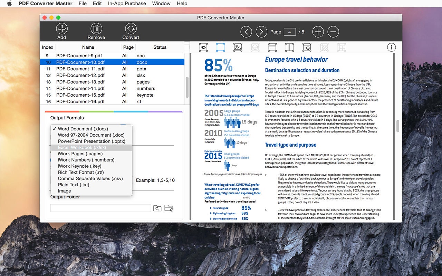Open the PDF Converter Master application menu
Image resolution: width=442 pixels, height=276 pixels.
click(x=45, y=3)
